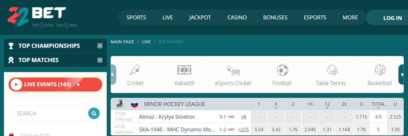Select 12 odds 1.31
The width and height of the screenshot is (408, 136).
(x=327, y=130)
